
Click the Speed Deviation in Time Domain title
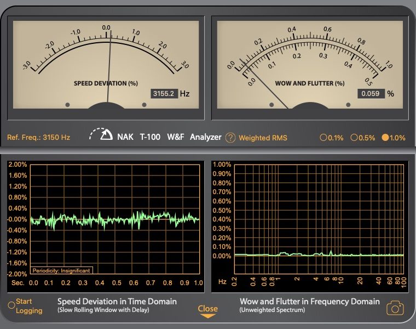coord(117,301)
